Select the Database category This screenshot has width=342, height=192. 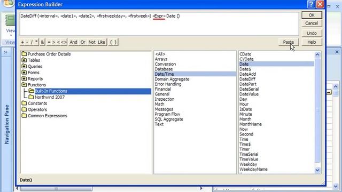tap(164, 69)
